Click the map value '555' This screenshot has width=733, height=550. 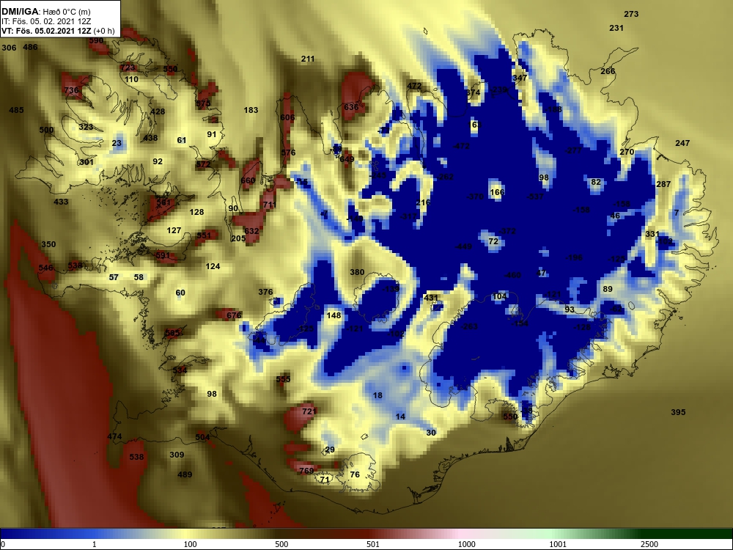283,379
